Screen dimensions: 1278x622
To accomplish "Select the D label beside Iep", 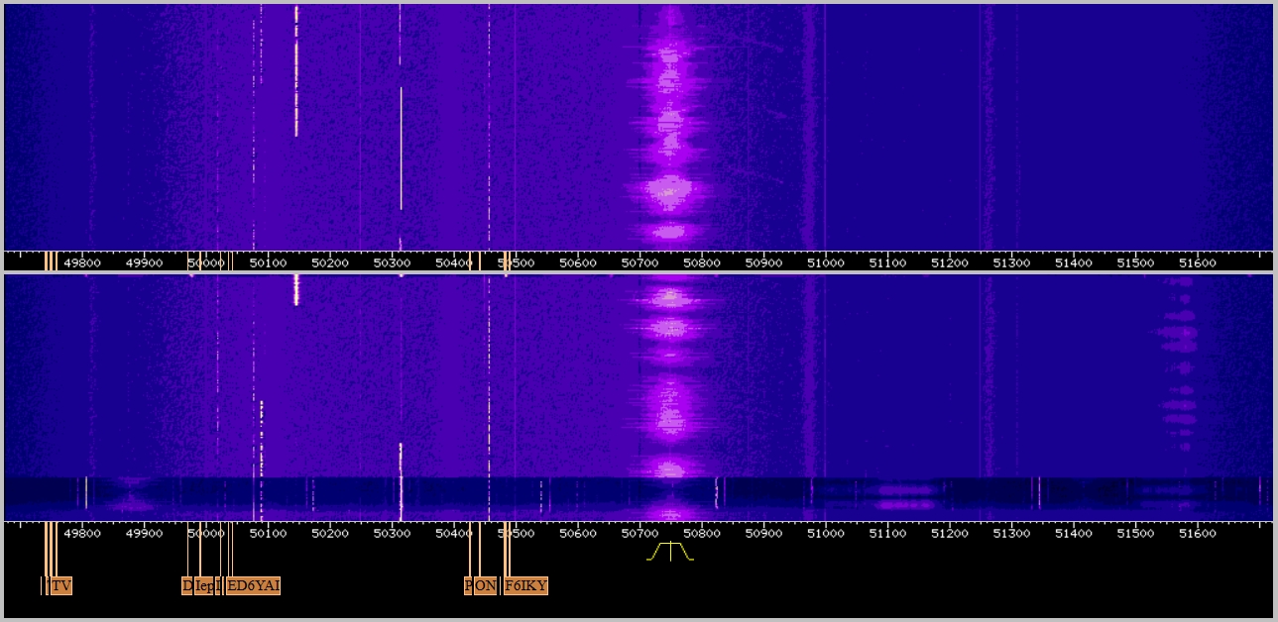I will point(187,586).
